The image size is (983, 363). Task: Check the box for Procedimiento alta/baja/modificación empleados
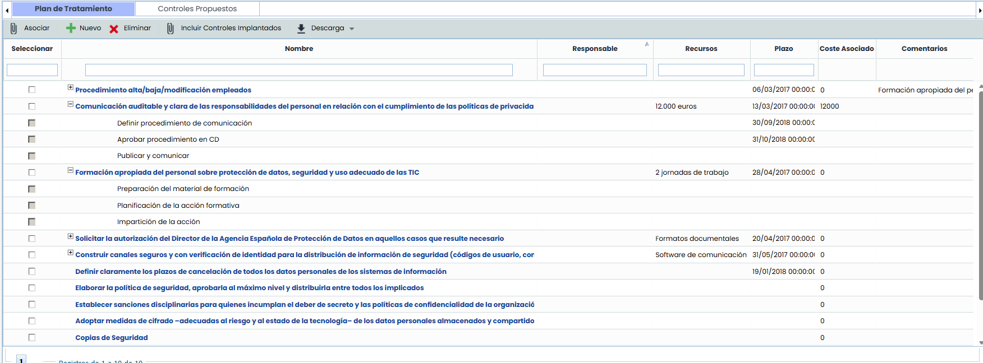32,90
